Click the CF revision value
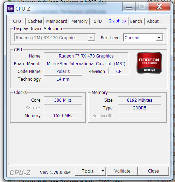Screen dimensions: 175x182 click(119, 72)
